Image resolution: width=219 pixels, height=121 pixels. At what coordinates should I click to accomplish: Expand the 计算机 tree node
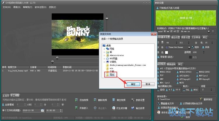click(x=104, y=62)
